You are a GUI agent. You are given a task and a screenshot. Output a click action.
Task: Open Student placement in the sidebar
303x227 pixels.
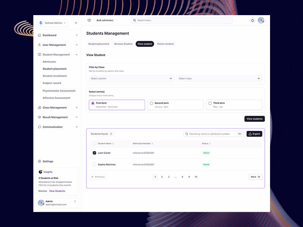click(55, 69)
